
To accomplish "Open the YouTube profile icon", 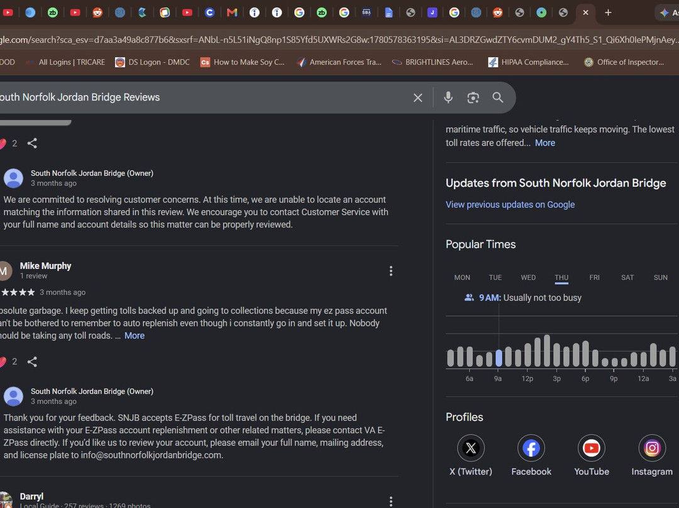I will pos(591,448).
